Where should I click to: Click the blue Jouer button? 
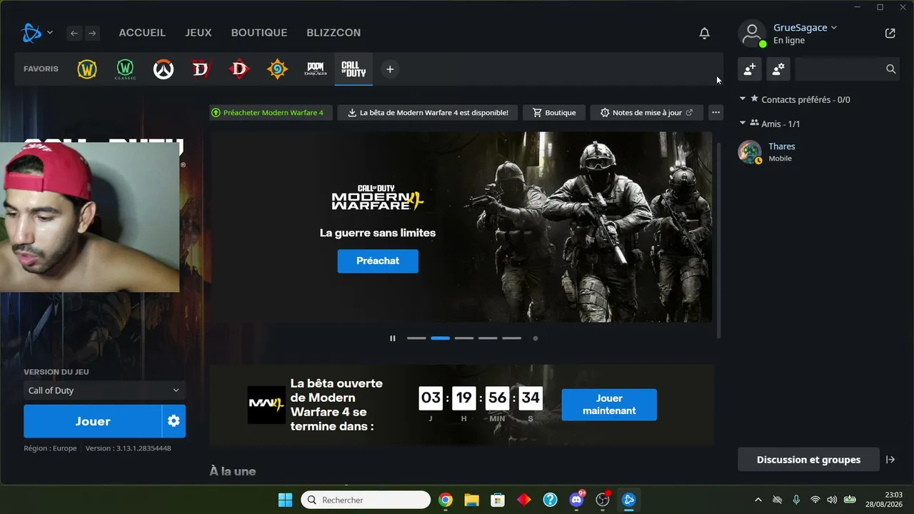pyautogui.click(x=93, y=421)
